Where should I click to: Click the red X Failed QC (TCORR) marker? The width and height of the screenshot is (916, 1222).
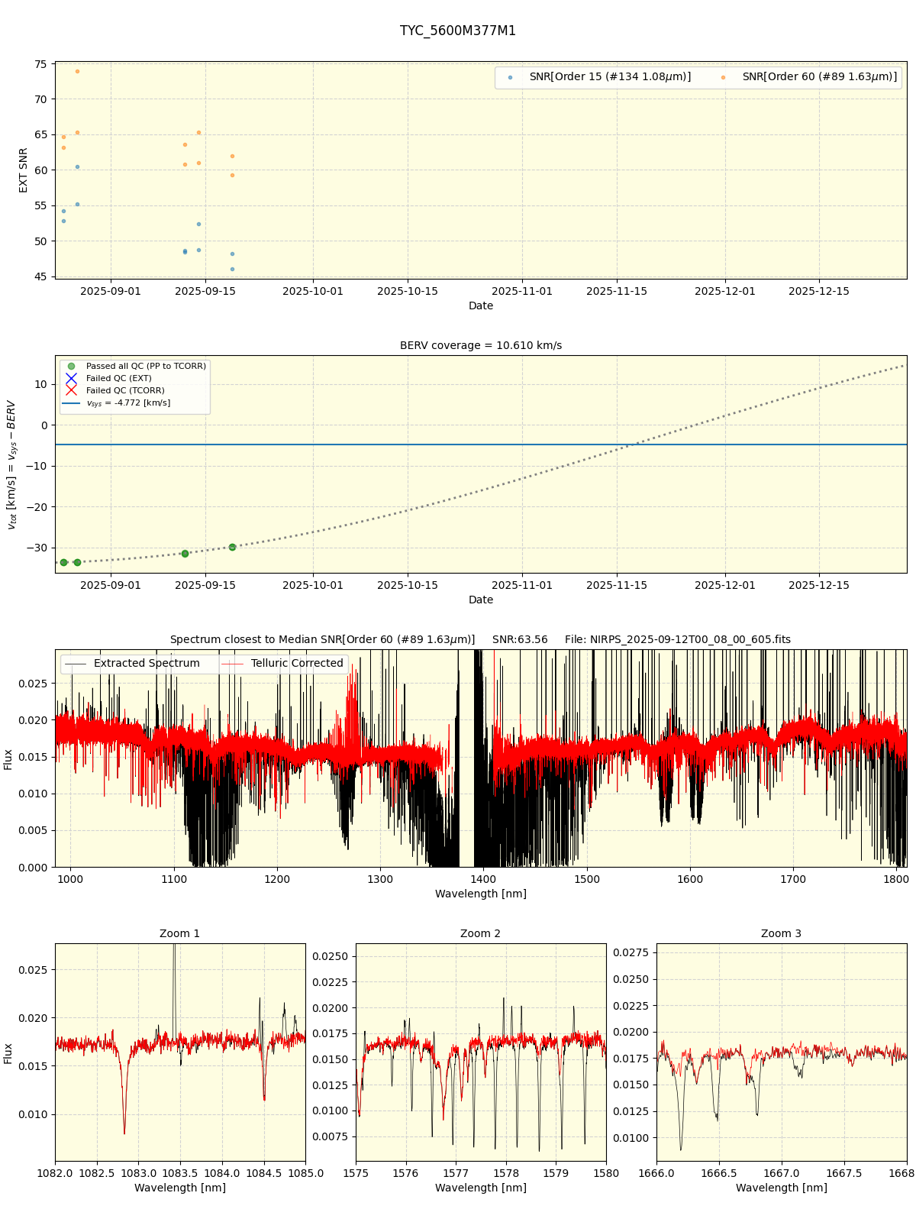(71, 390)
